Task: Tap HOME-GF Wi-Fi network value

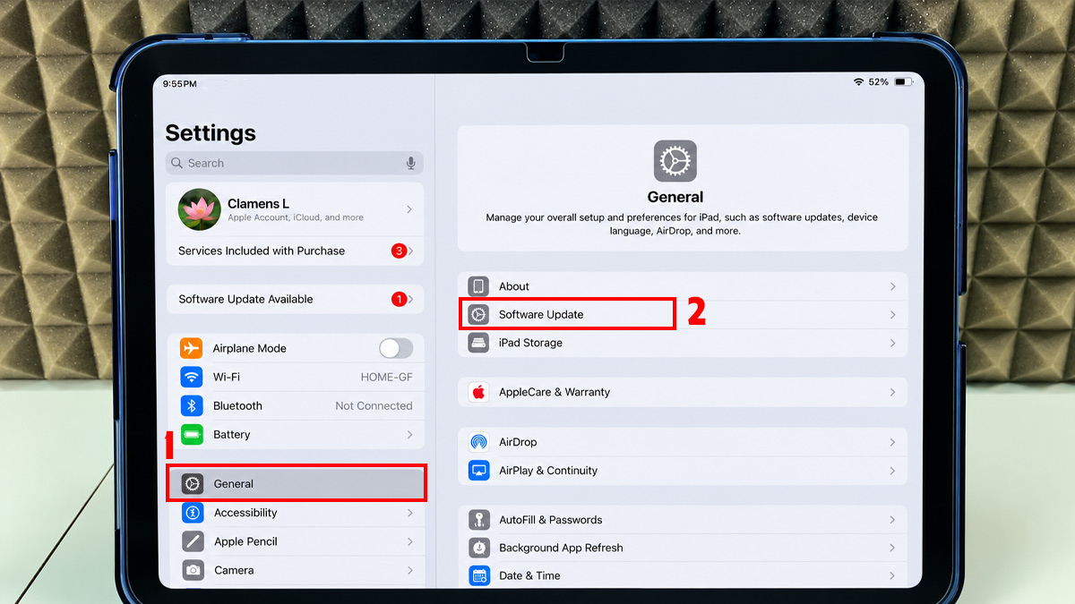Action: pos(387,377)
